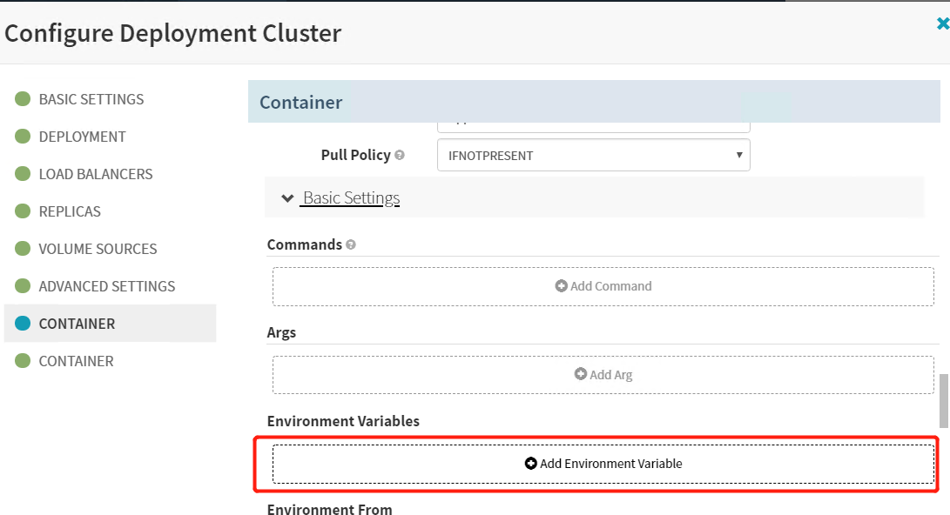Click the partially hidden text field above Pull Policy
Image resolution: width=950 pixels, height=515 pixels.
point(593,124)
